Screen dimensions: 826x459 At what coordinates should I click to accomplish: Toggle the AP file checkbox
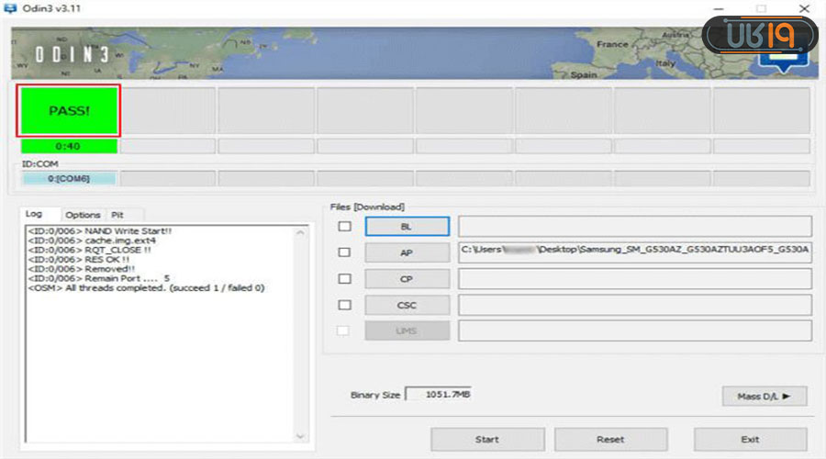(345, 252)
